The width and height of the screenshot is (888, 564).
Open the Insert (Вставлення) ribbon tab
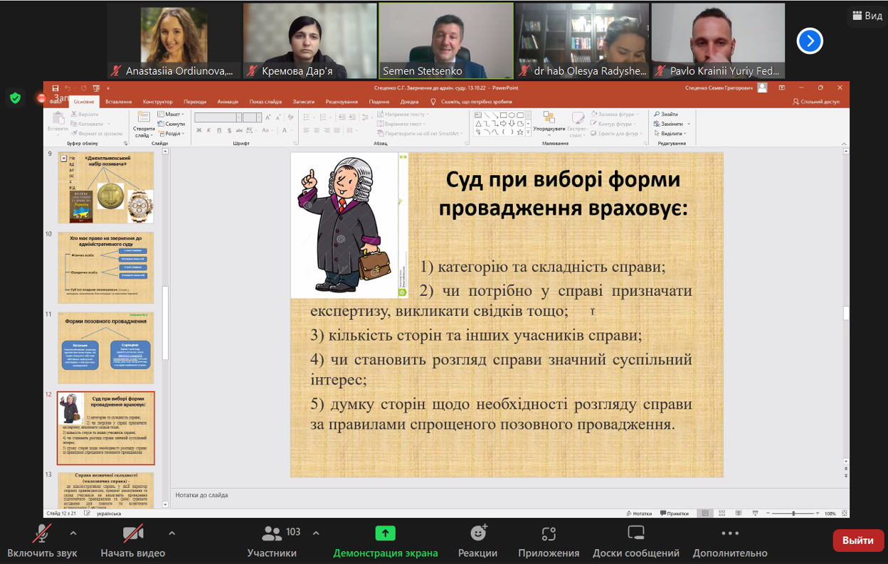point(118,102)
